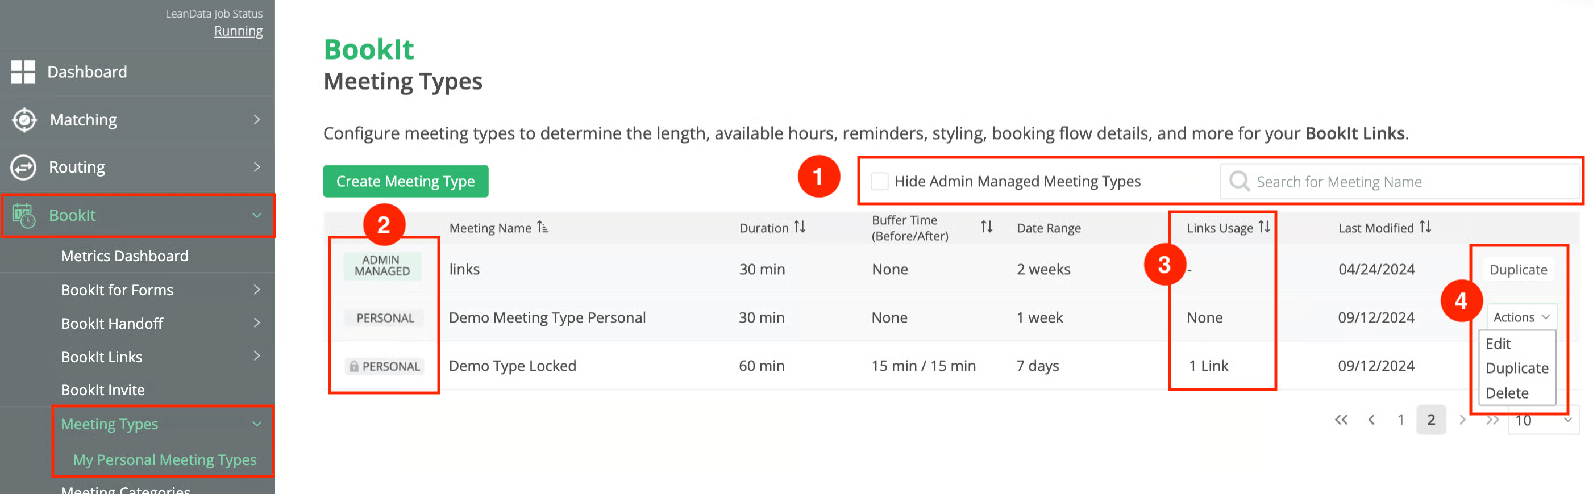The width and height of the screenshot is (1593, 494).
Task: Click the Running job status link
Action: tap(238, 31)
